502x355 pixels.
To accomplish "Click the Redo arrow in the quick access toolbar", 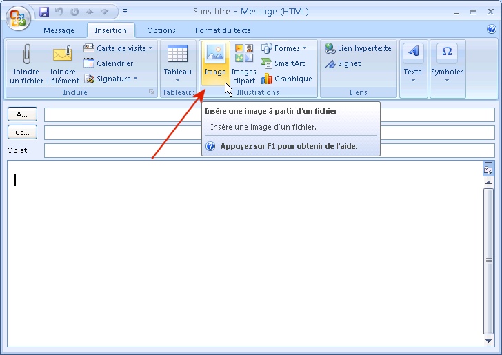I will pos(74,12).
